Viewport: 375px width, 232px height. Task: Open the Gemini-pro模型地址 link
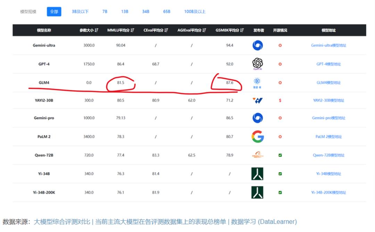[328, 118]
